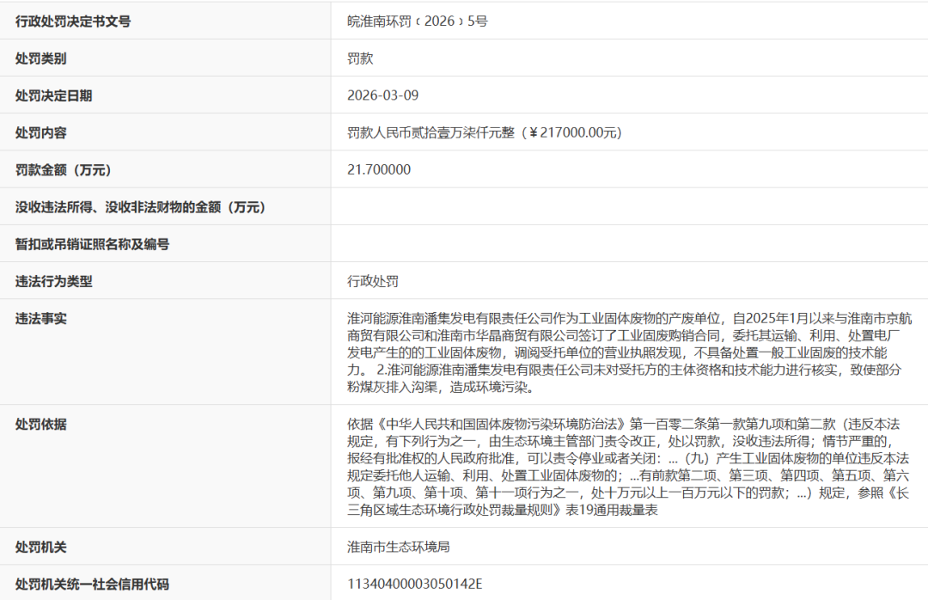Click the label 行政处罚决定书文号
The height and width of the screenshot is (600, 928).
point(73,21)
